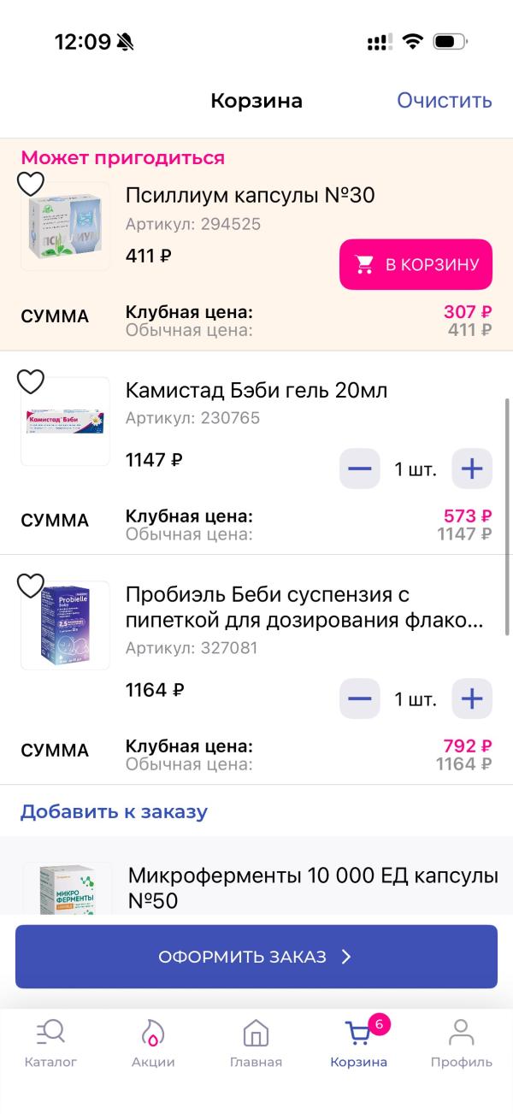Image resolution: width=513 pixels, height=1114 pixels.
Task: Go to the Акции flame tab
Action: click(x=153, y=1043)
